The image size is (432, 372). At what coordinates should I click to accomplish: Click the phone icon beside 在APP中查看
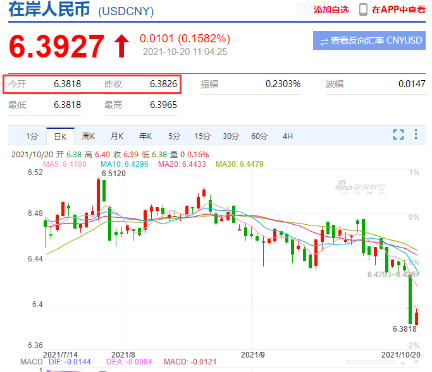coord(363,9)
